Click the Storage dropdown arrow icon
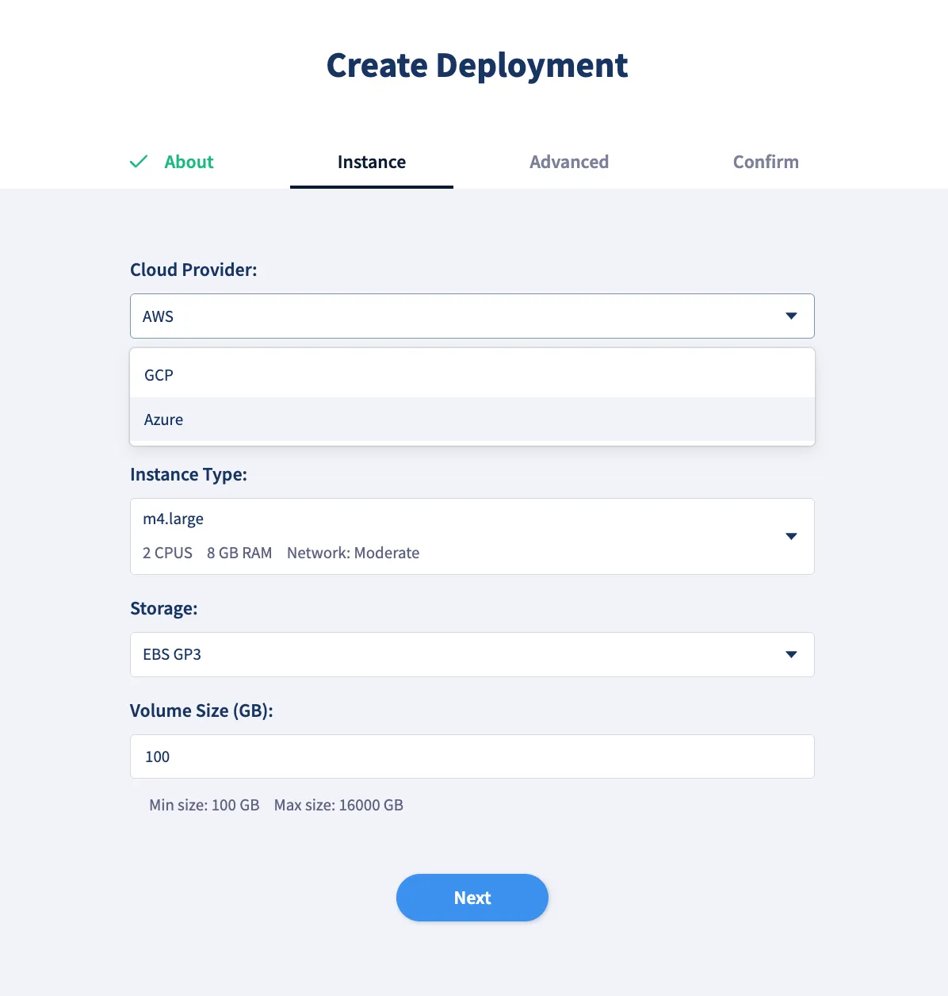Viewport: 948px width, 996px height. [790, 654]
